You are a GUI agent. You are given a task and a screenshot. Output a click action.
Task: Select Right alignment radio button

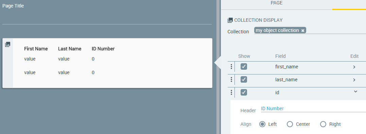[323, 124]
